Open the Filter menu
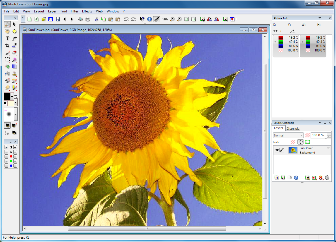The width and height of the screenshot is (336, 242). pyautogui.click(x=74, y=11)
